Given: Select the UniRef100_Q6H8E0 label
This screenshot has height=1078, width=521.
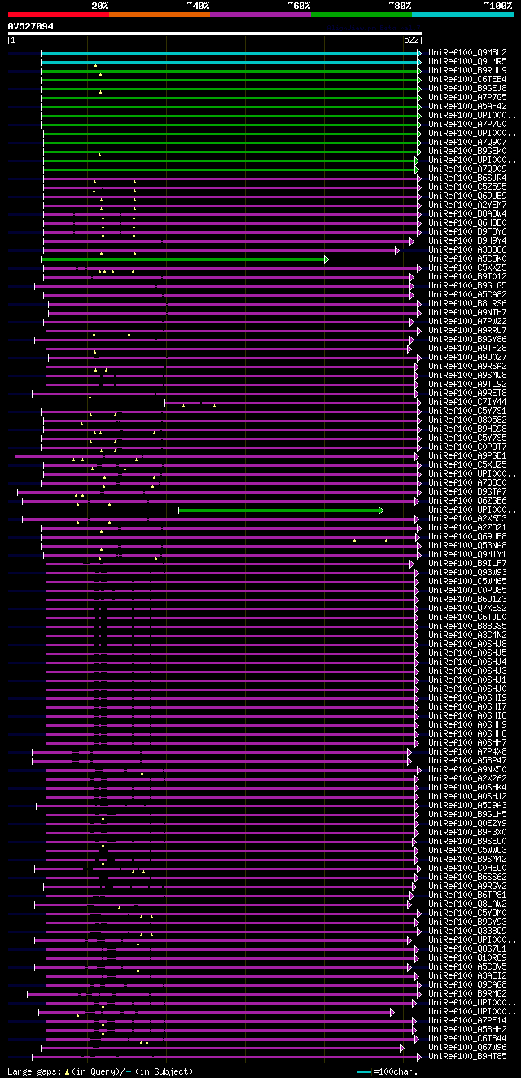Looking at the screenshot, I should pyautogui.click(x=467, y=223).
